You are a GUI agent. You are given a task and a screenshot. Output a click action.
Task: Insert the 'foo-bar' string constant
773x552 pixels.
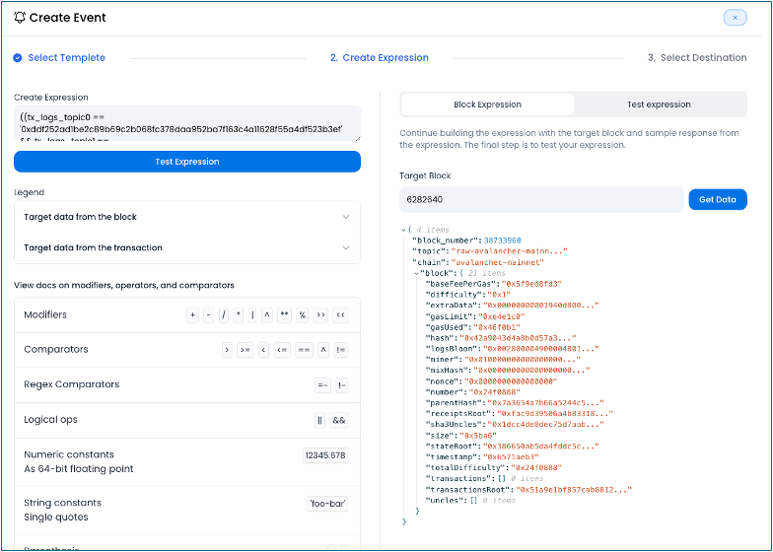pyautogui.click(x=327, y=504)
